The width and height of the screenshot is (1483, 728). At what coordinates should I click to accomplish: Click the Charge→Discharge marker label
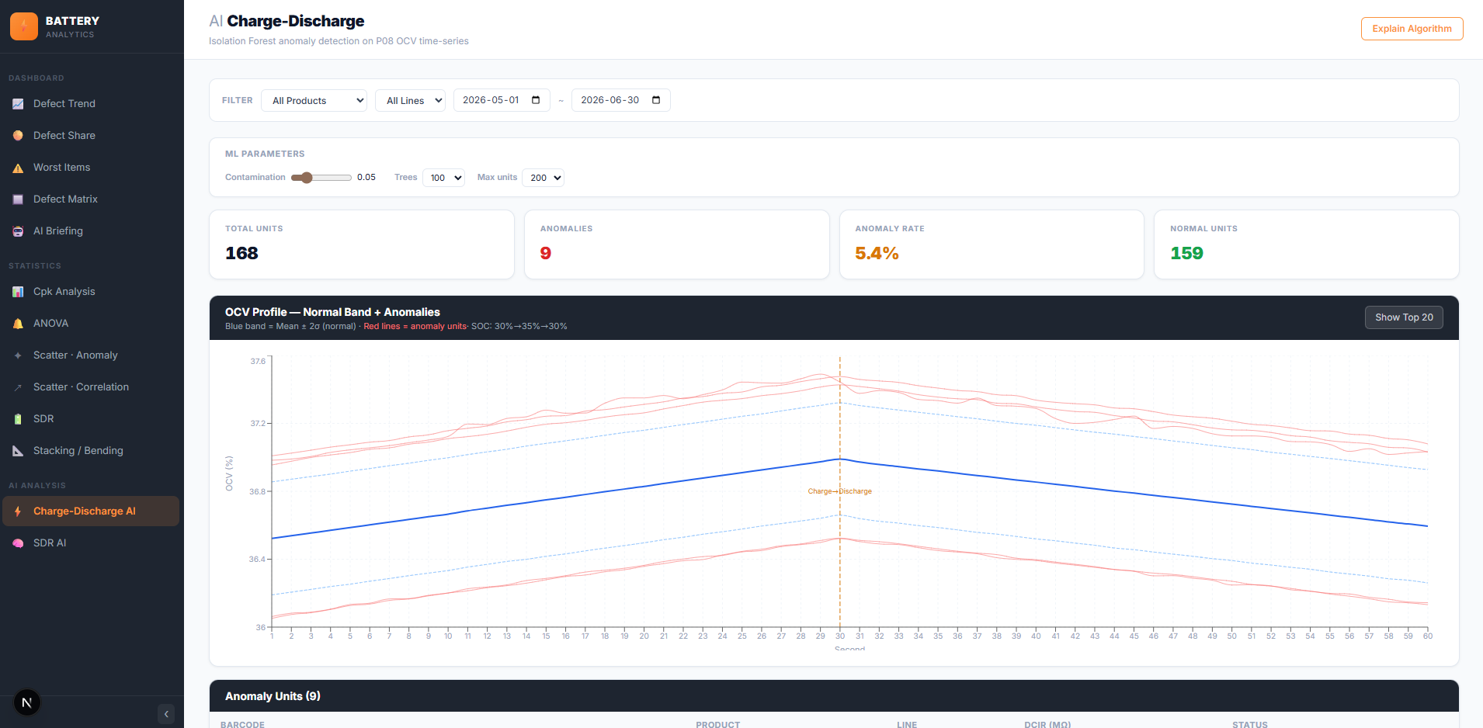(x=839, y=491)
